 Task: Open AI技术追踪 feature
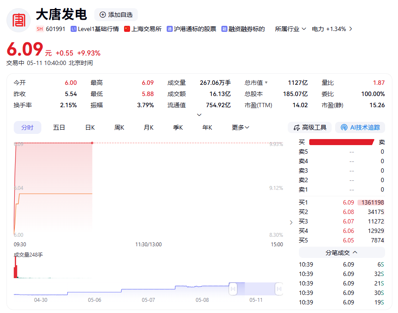(x=360, y=127)
